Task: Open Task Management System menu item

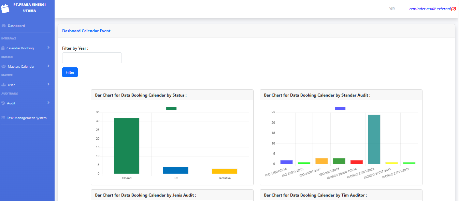Action: pyautogui.click(x=27, y=118)
